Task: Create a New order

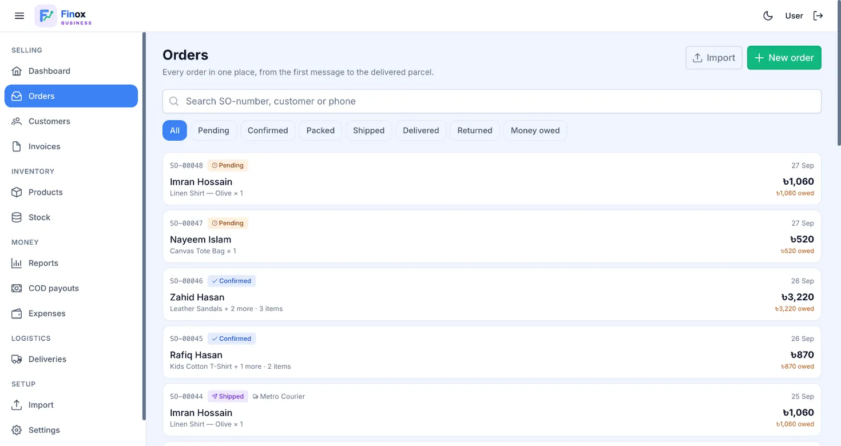Action: (x=784, y=58)
